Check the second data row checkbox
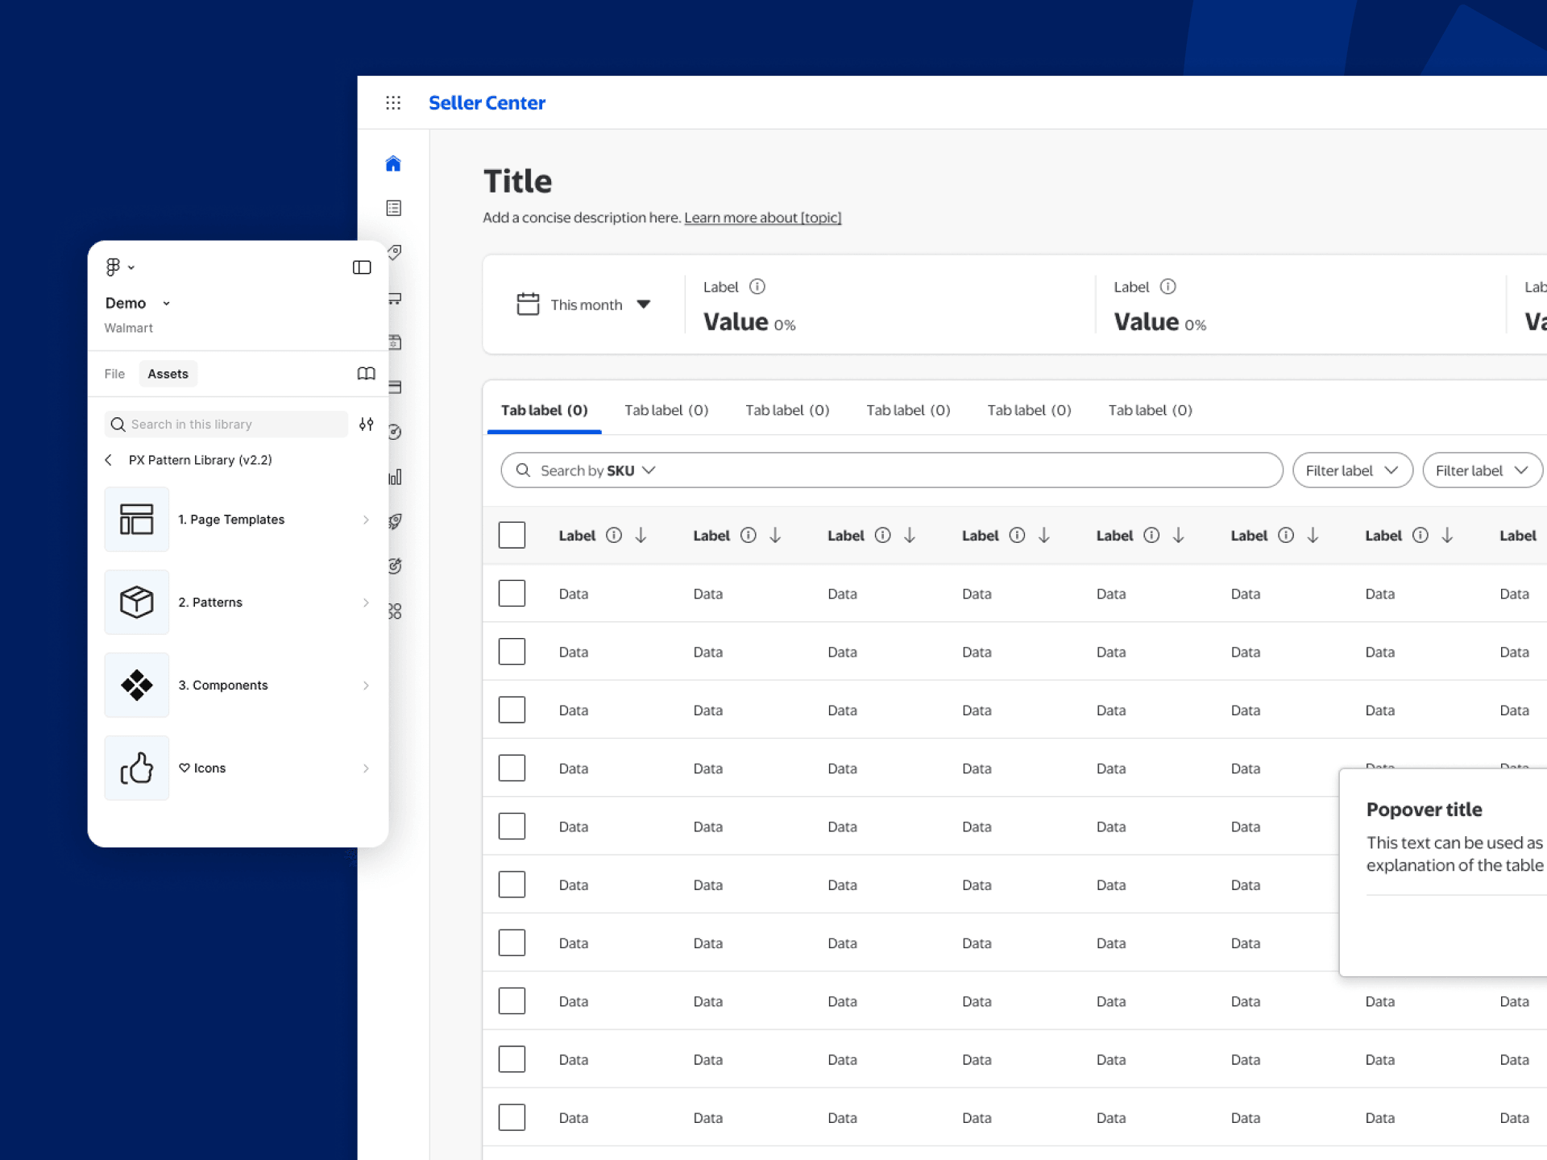1547x1160 pixels. [x=512, y=651]
